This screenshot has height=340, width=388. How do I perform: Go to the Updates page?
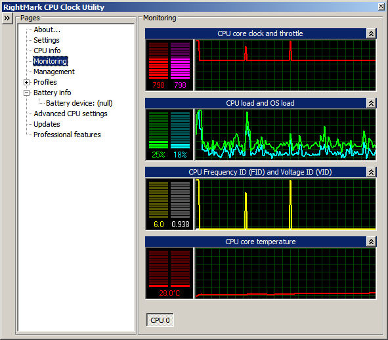47,124
